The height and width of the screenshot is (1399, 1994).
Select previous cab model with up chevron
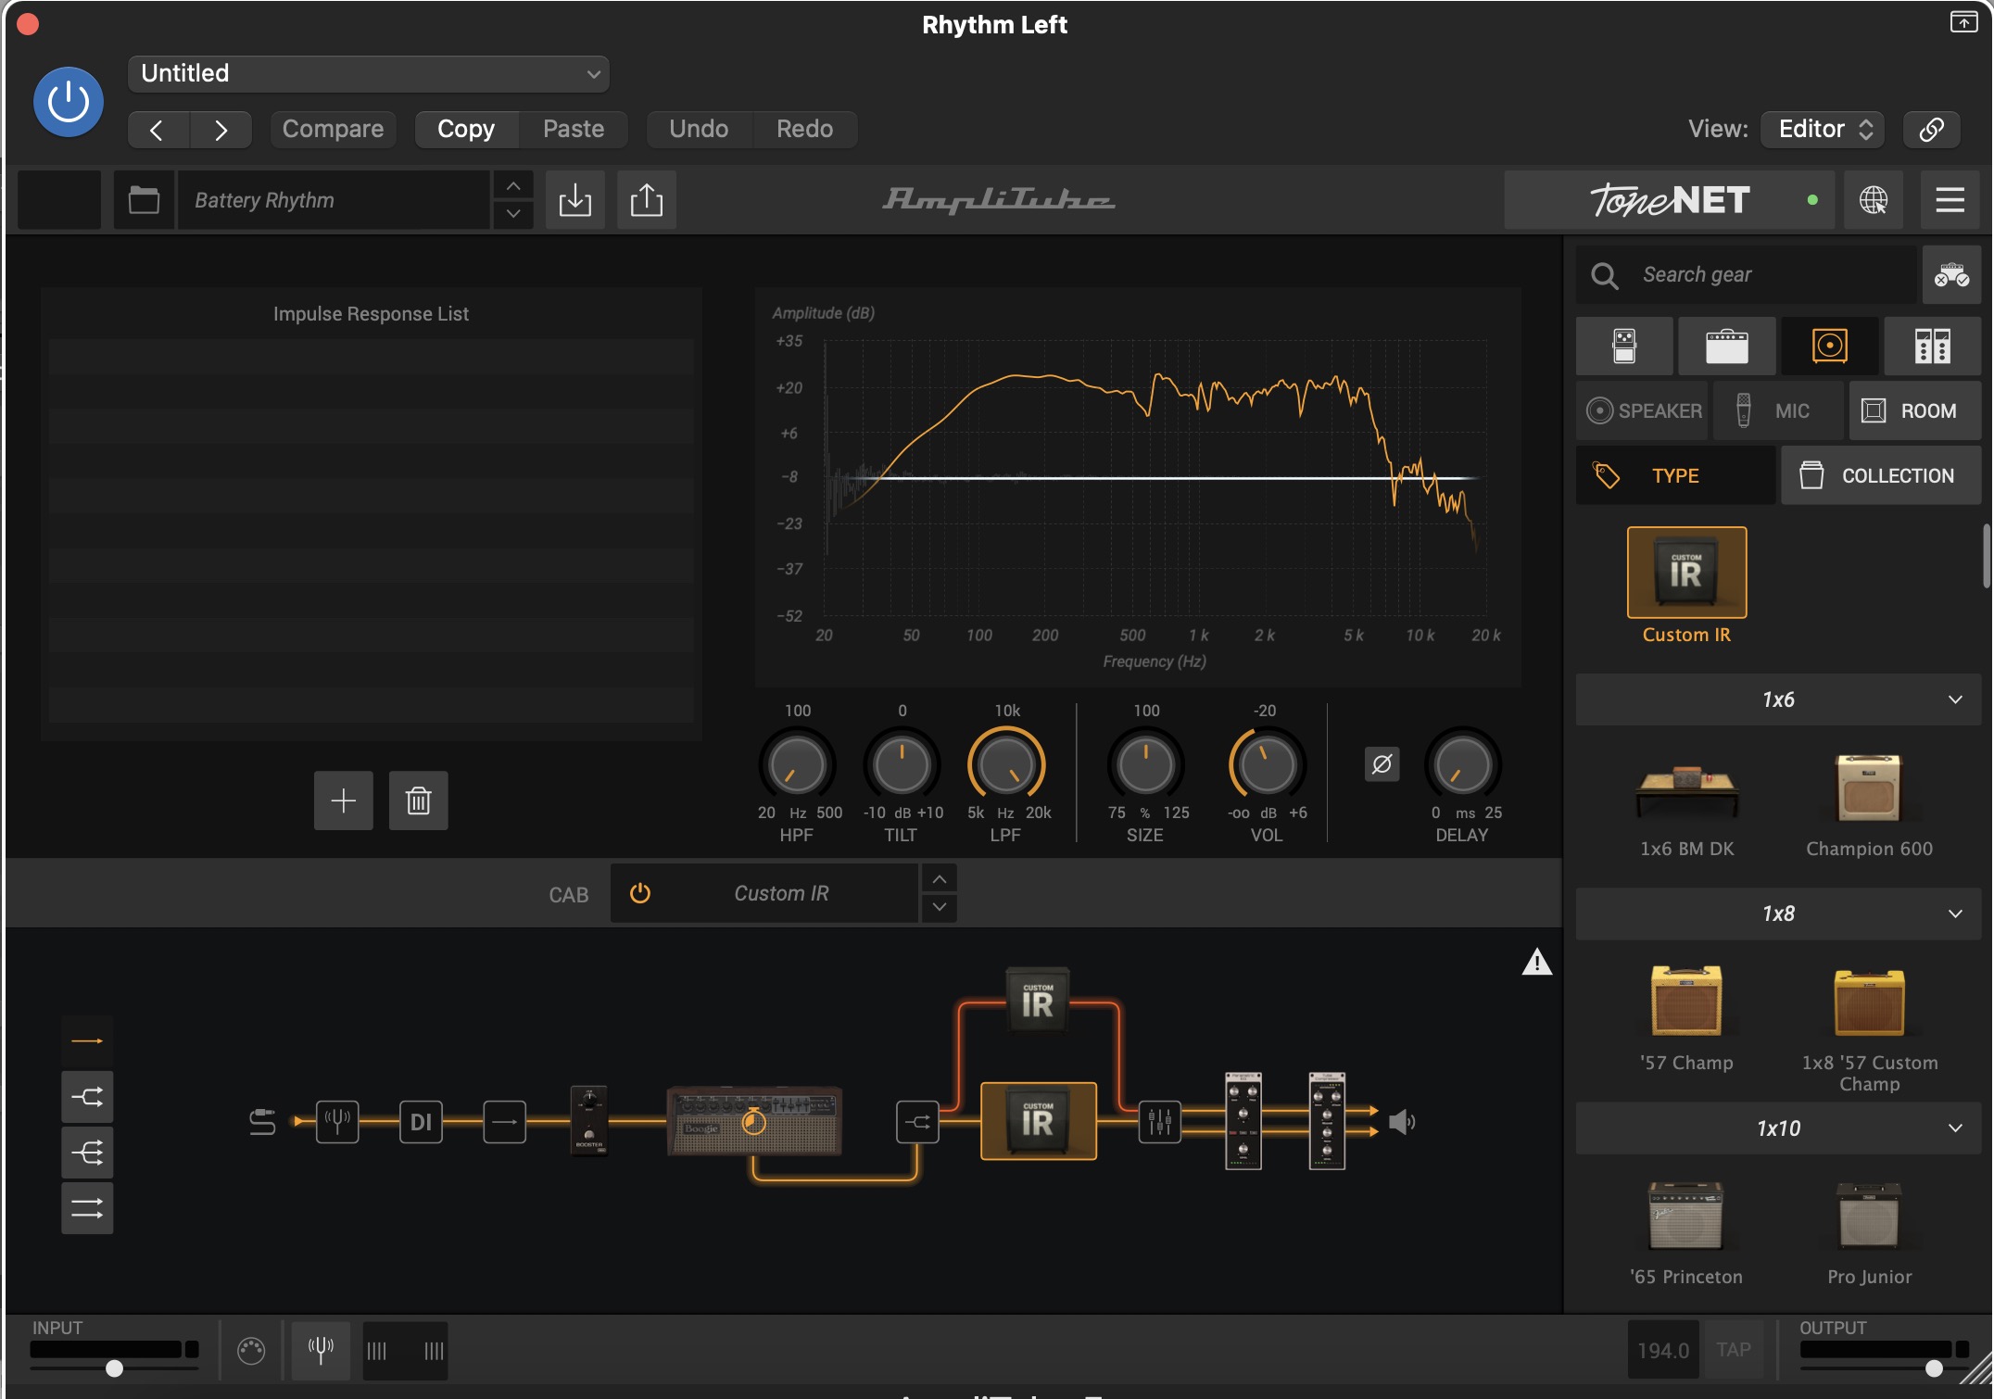tap(940, 878)
